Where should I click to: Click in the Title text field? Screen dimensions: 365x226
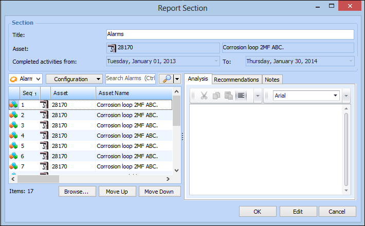click(229, 34)
